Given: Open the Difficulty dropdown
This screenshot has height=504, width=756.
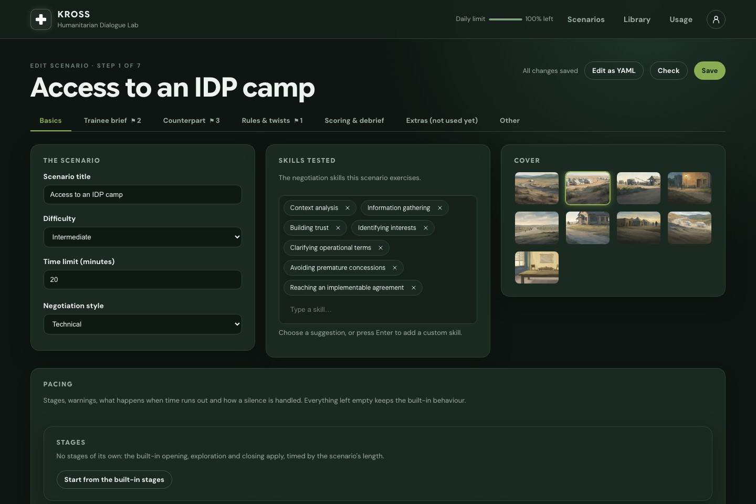Looking at the screenshot, I should point(143,237).
